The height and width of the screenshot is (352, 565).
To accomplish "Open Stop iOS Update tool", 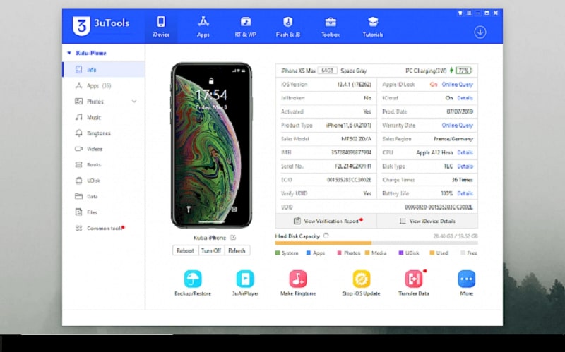I will click(x=361, y=283).
